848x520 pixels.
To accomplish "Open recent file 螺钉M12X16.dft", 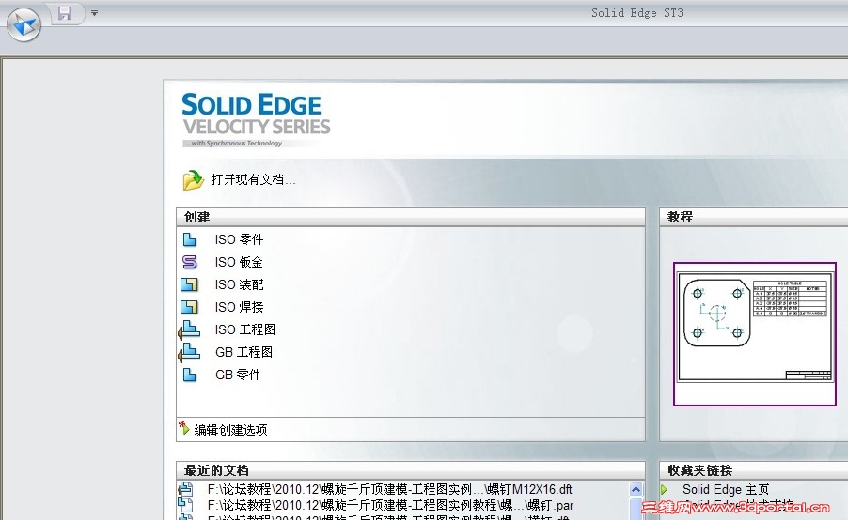I will click(x=389, y=489).
